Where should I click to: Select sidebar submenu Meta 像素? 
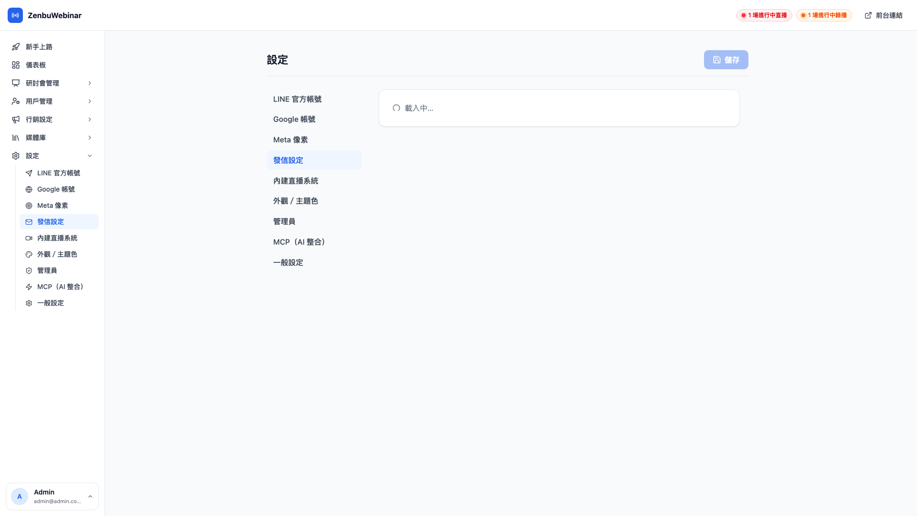point(59,205)
